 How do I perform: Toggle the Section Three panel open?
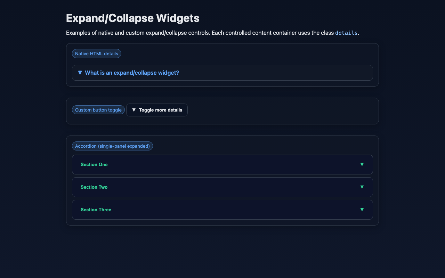coord(222,210)
